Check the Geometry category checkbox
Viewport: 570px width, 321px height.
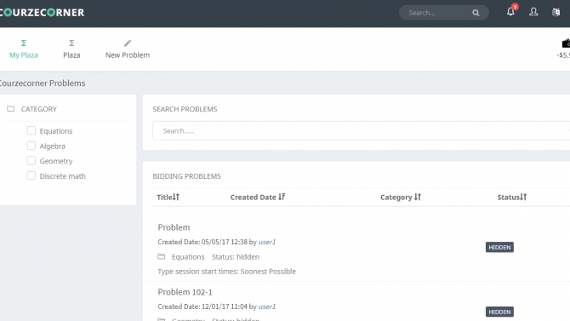tap(31, 160)
